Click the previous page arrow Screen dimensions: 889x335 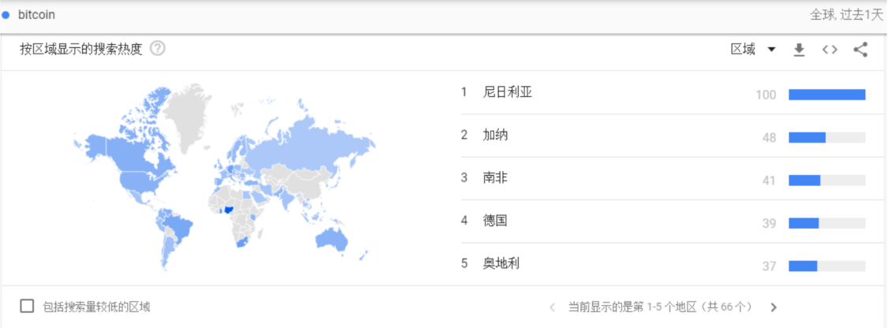click(552, 307)
